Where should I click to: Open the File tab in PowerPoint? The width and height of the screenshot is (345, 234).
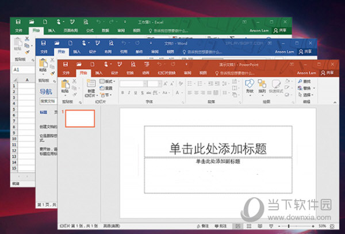coord(66,73)
